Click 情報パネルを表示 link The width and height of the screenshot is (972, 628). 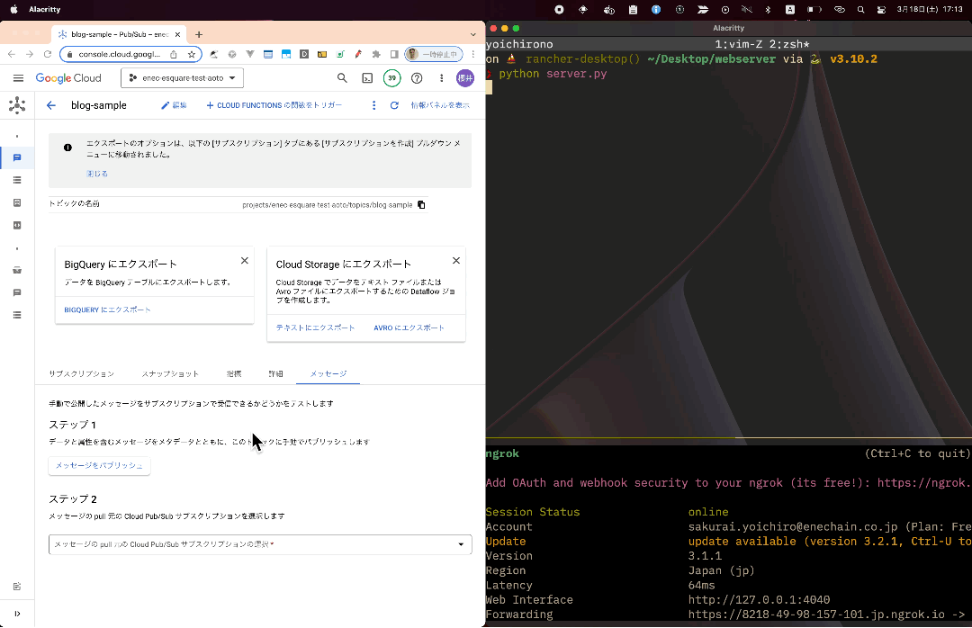tap(440, 105)
